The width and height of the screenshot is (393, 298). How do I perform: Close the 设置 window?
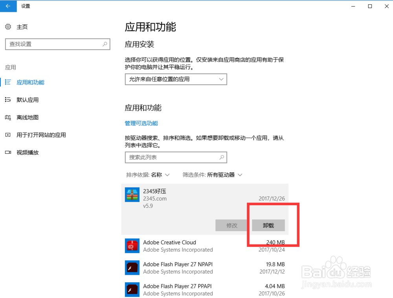click(x=386, y=6)
